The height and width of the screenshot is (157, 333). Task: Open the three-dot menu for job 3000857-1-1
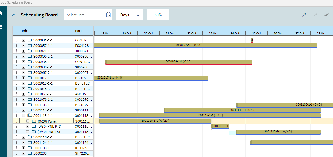pos(16,46)
